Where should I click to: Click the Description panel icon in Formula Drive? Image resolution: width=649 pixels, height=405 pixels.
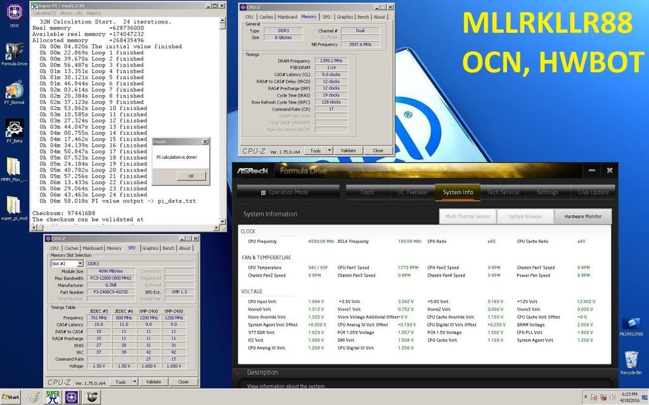point(238,372)
